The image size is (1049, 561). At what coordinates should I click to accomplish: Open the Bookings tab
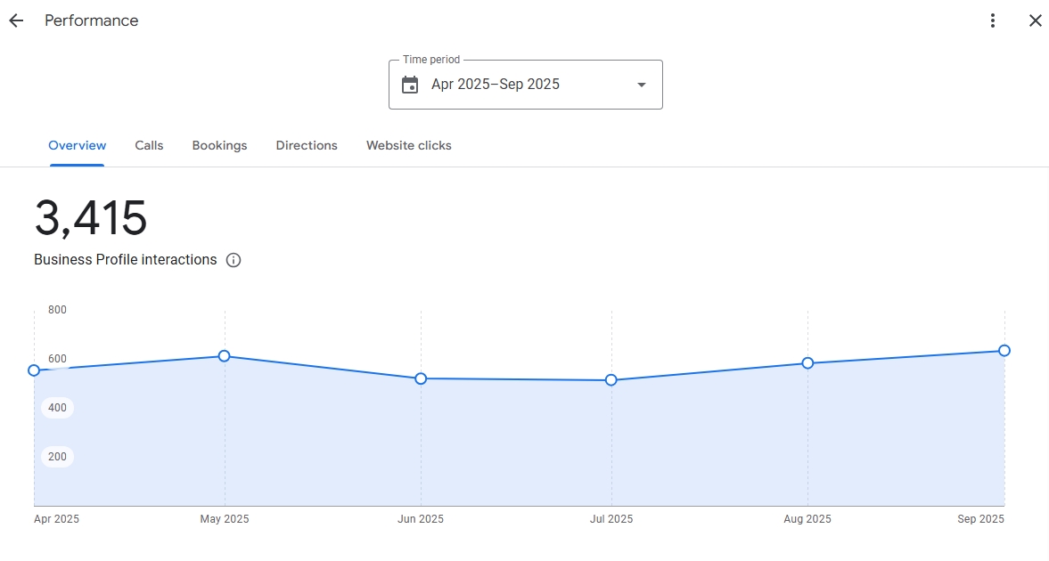pyautogui.click(x=219, y=145)
